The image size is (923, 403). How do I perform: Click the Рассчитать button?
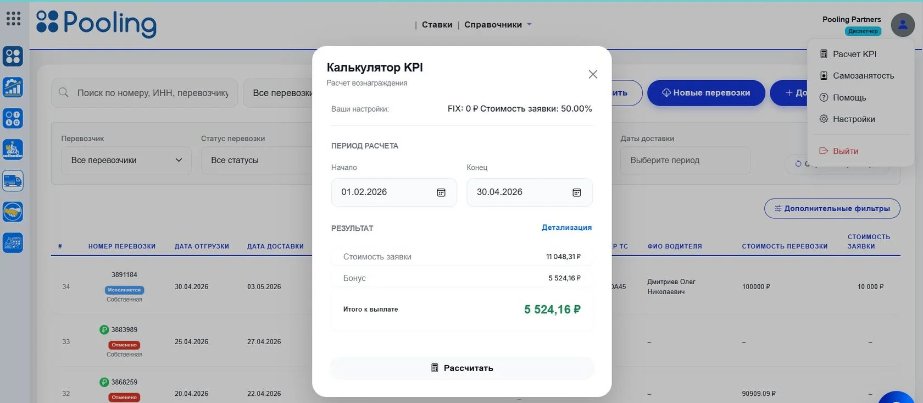[462, 368]
